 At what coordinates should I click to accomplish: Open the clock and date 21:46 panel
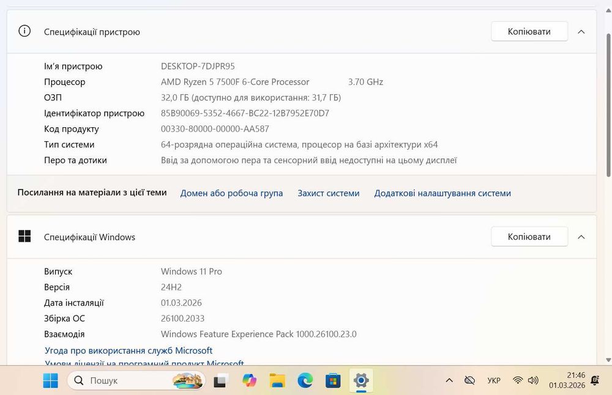pyautogui.click(x=567, y=380)
